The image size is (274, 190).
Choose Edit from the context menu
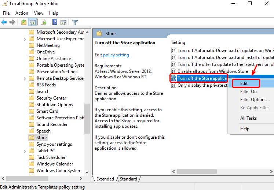[x=244, y=83]
